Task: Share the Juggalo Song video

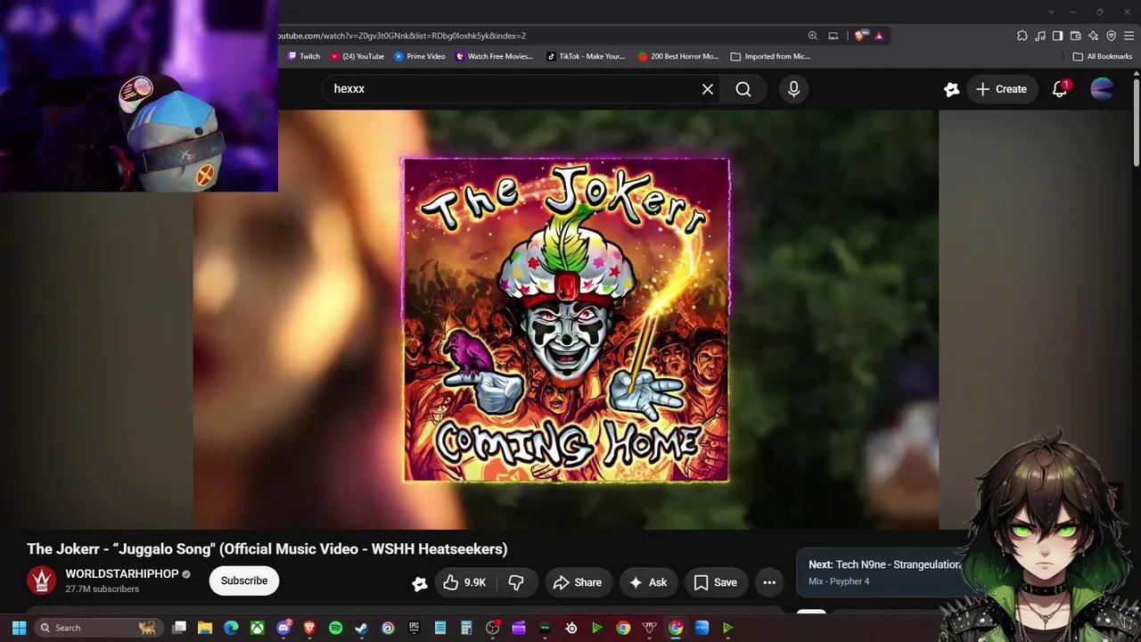Action: point(579,582)
